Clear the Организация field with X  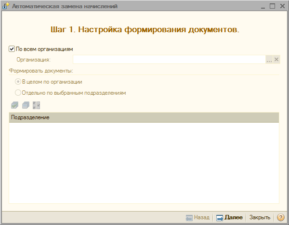coord(276,60)
